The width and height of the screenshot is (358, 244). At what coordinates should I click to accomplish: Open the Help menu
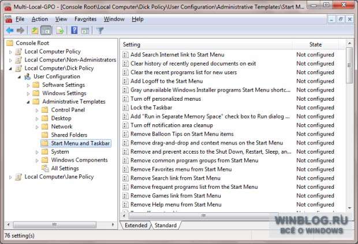tap(137, 19)
